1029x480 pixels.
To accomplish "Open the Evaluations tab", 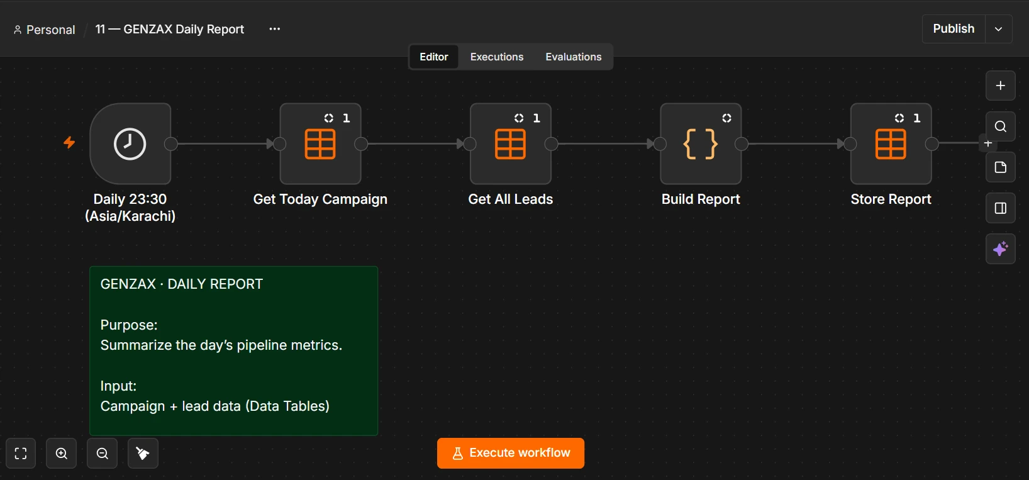I will (x=574, y=57).
